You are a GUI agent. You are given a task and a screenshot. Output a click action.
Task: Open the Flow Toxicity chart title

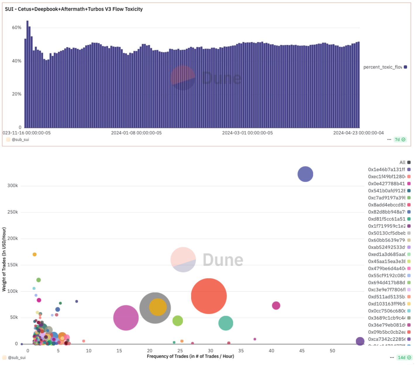point(74,9)
